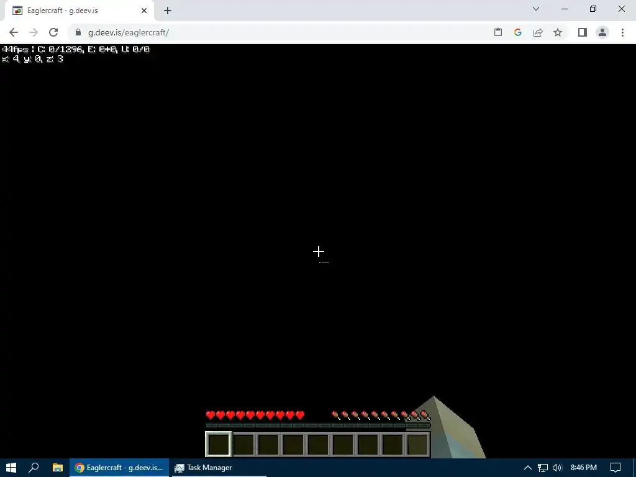Open File Explorer from taskbar
636x477 pixels.
point(58,468)
